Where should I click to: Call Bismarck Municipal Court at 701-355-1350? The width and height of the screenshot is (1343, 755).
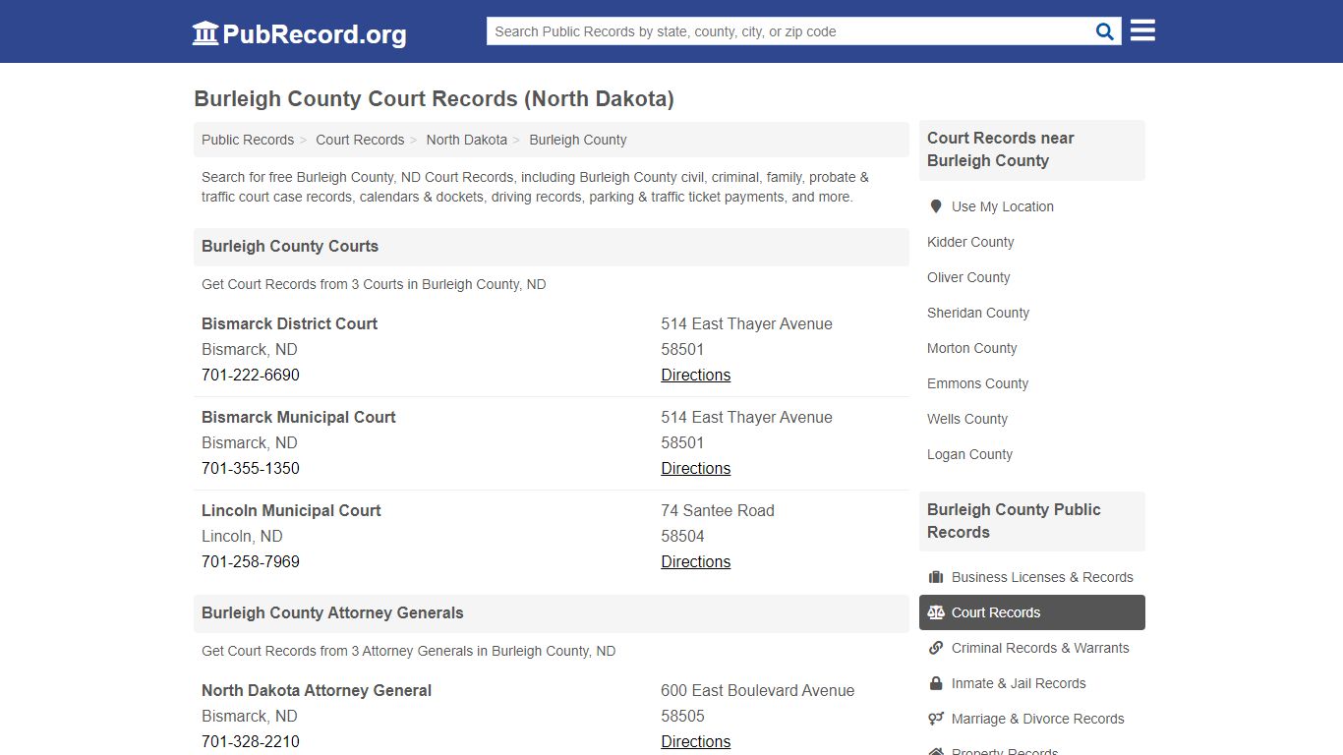(251, 468)
